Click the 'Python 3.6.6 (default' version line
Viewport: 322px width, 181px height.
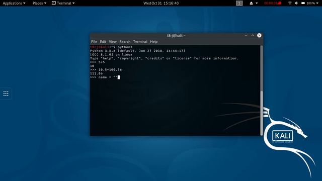(x=137, y=51)
